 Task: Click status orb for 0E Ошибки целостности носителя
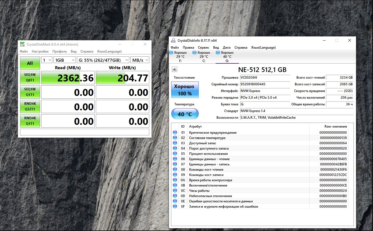click(175, 201)
